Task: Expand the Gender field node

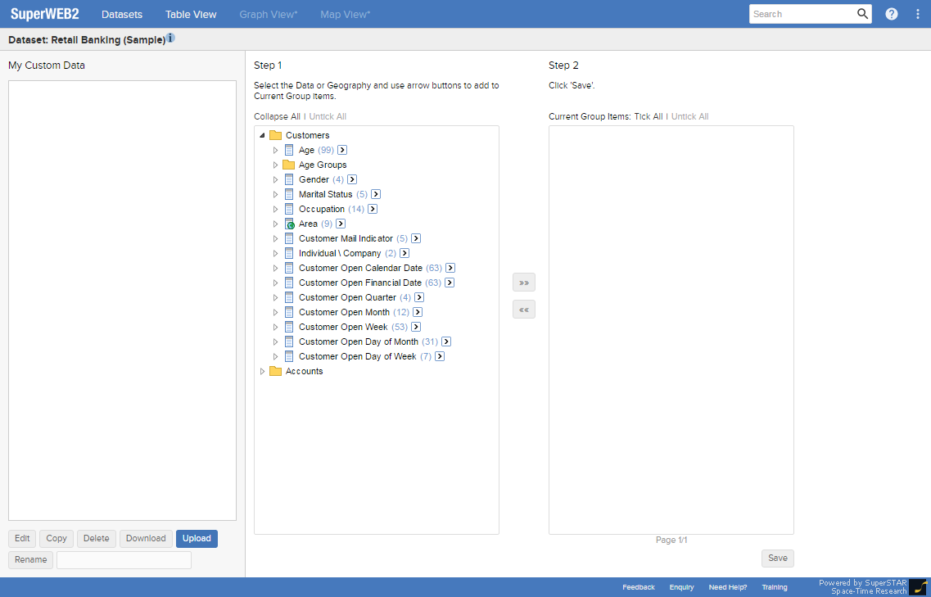Action: [276, 179]
